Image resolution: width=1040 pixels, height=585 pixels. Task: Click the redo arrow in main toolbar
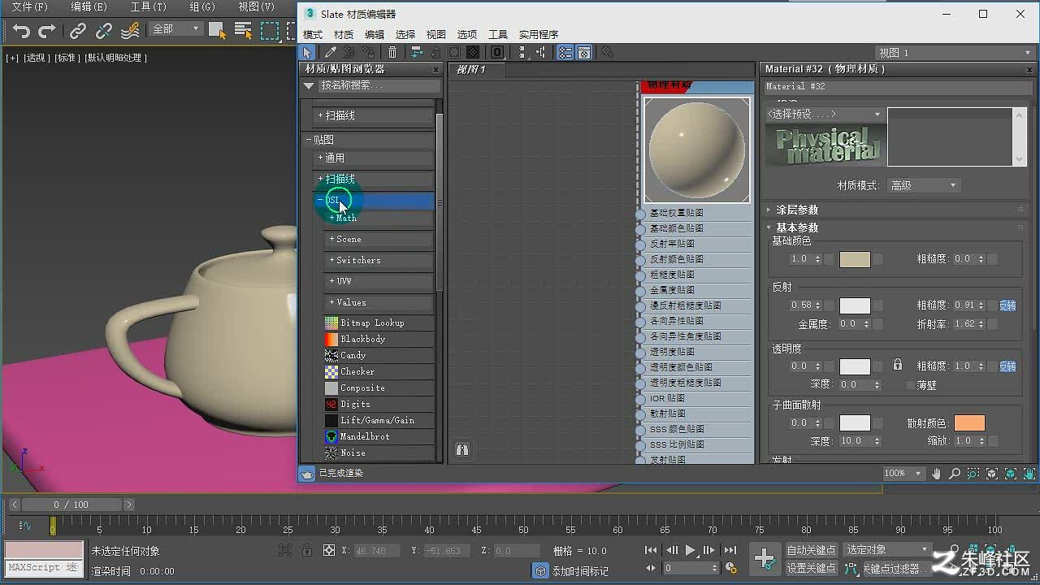coord(47,31)
